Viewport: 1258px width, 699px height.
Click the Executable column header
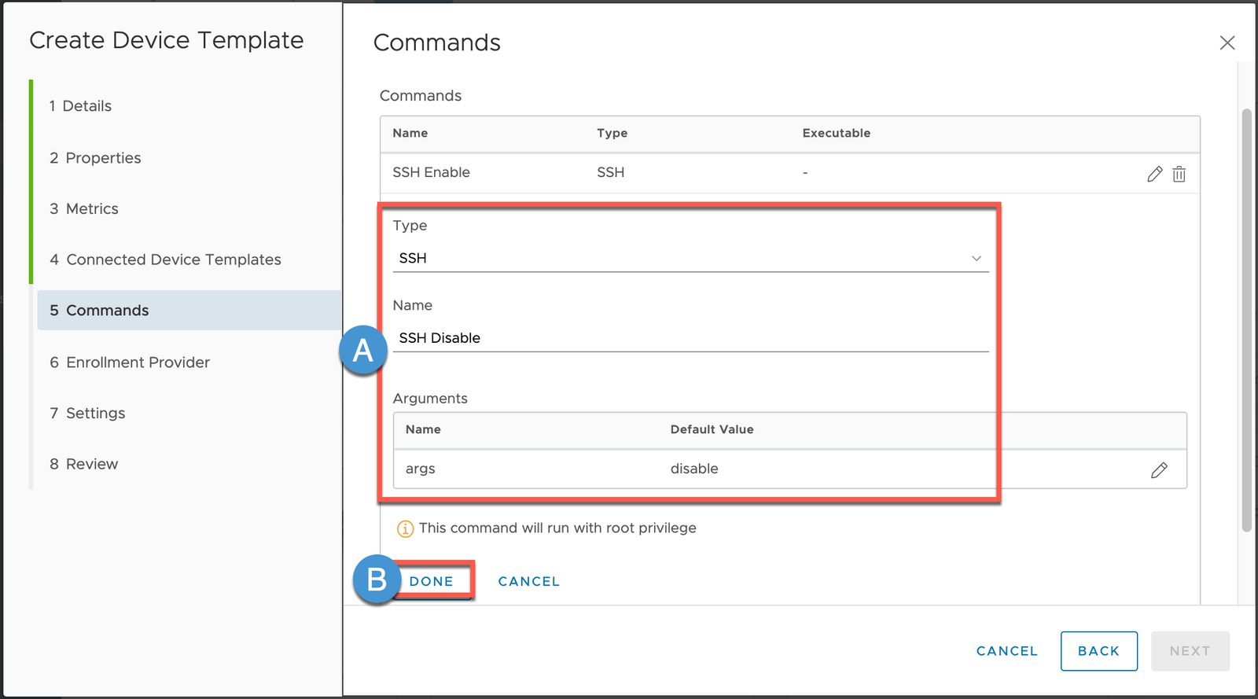(836, 133)
